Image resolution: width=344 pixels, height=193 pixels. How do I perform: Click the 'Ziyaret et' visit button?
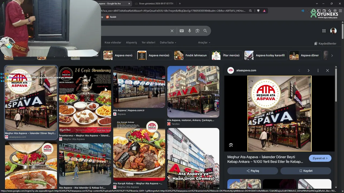(x=320, y=158)
